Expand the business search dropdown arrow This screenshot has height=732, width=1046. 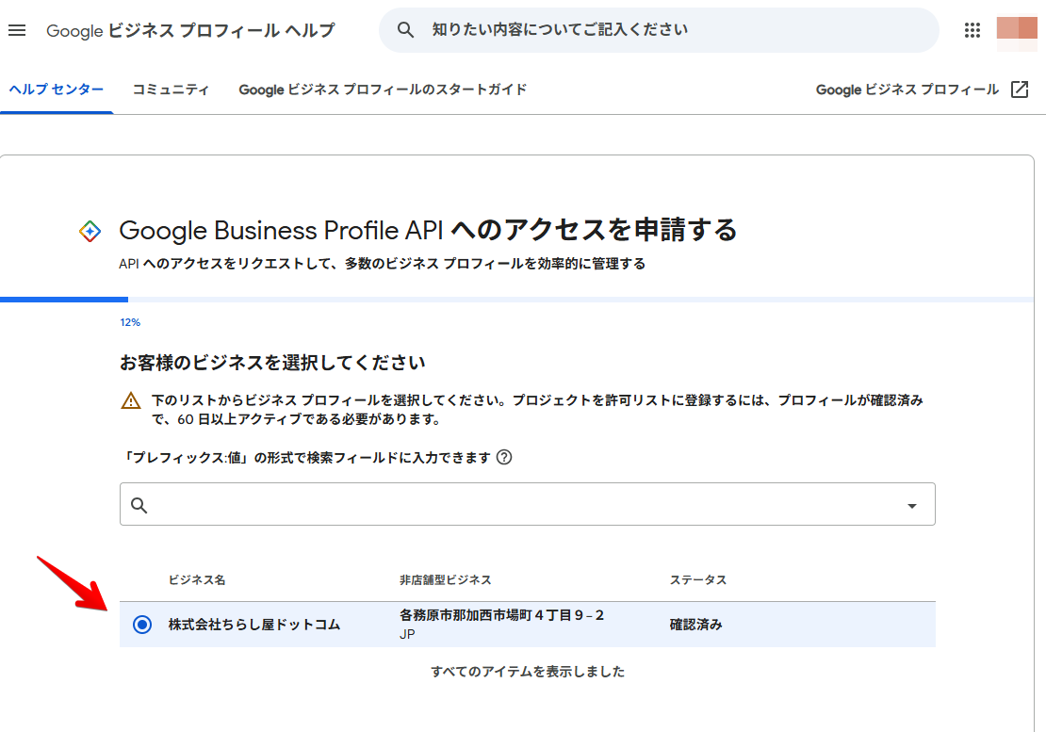point(912,506)
